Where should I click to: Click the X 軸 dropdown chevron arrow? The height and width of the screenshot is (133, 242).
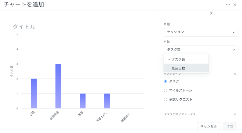click(234, 32)
